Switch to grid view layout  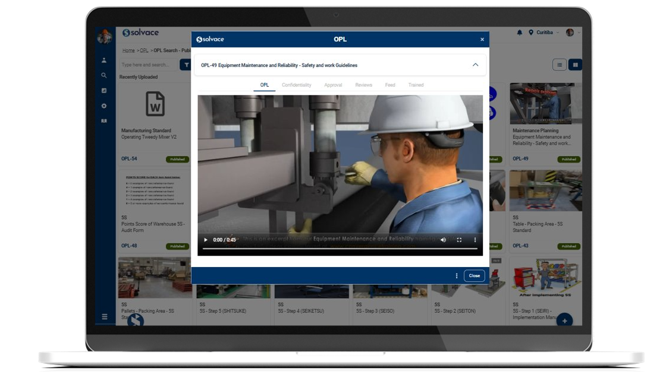coord(575,65)
